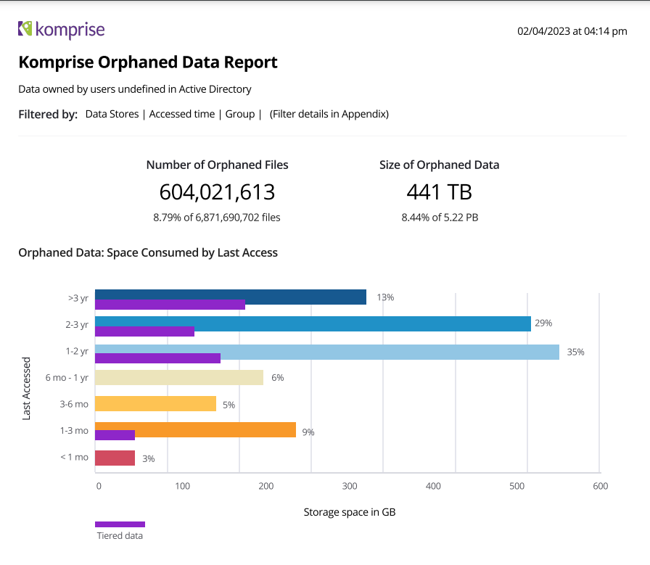Click the purple Tiered data legend swatch
The image size is (650, 565).
(x=120, y=524)
